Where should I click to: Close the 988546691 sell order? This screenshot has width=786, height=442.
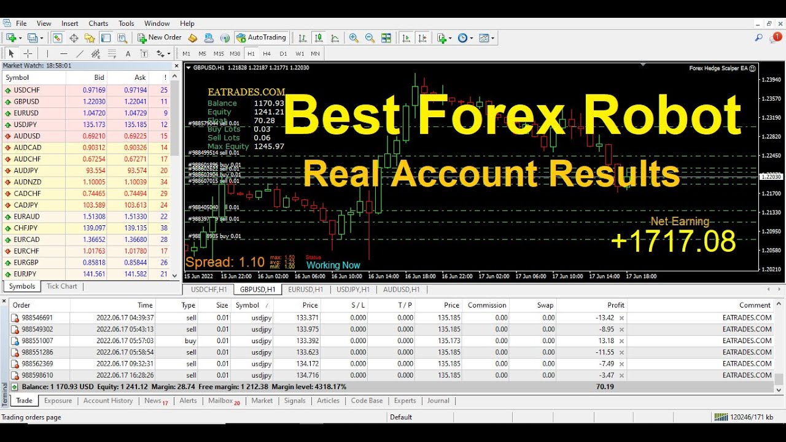(621, 318)
